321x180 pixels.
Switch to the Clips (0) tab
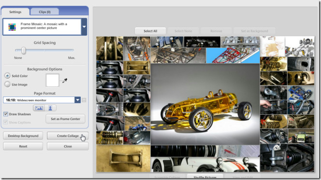pyautogui.click(x=44, y=12)
